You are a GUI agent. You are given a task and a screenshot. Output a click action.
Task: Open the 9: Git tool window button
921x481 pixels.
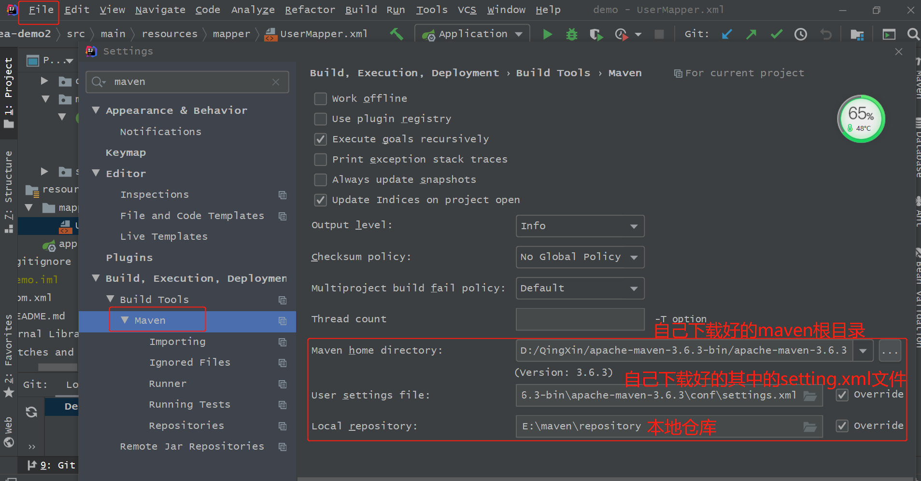coord(51,466)
